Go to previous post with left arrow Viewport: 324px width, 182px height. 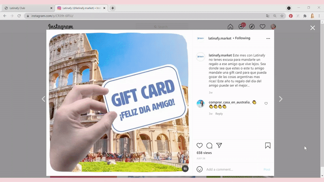click(x=43, y=99)
